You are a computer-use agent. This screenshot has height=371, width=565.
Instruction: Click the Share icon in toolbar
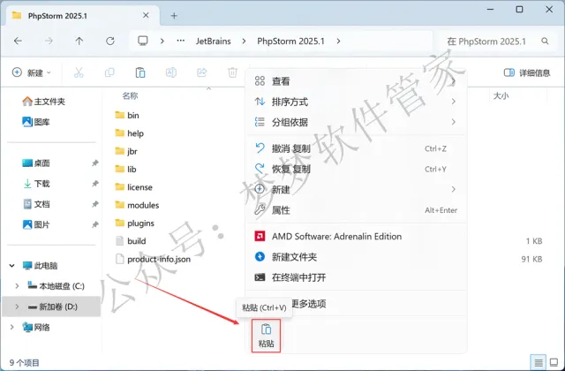[202, 72]
